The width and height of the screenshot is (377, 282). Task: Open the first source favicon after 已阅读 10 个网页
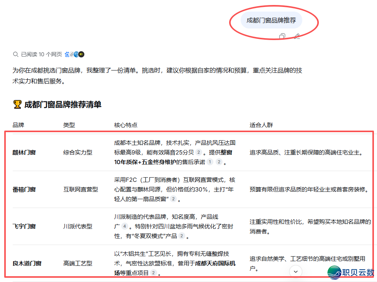point(67,54)
